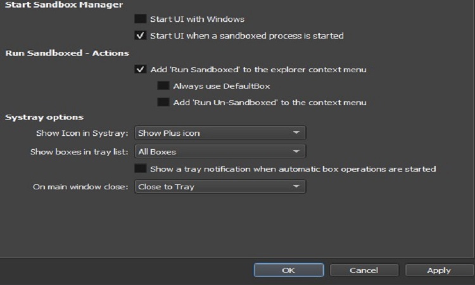Viewport: 475px width, 285px height.
Task: Click Apply to save settings
Action: click(439, 270)
